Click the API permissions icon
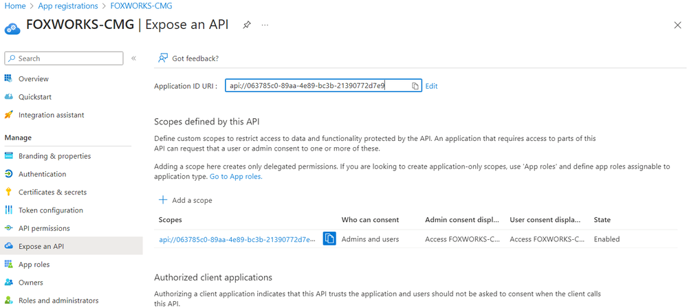 (8, 228)
